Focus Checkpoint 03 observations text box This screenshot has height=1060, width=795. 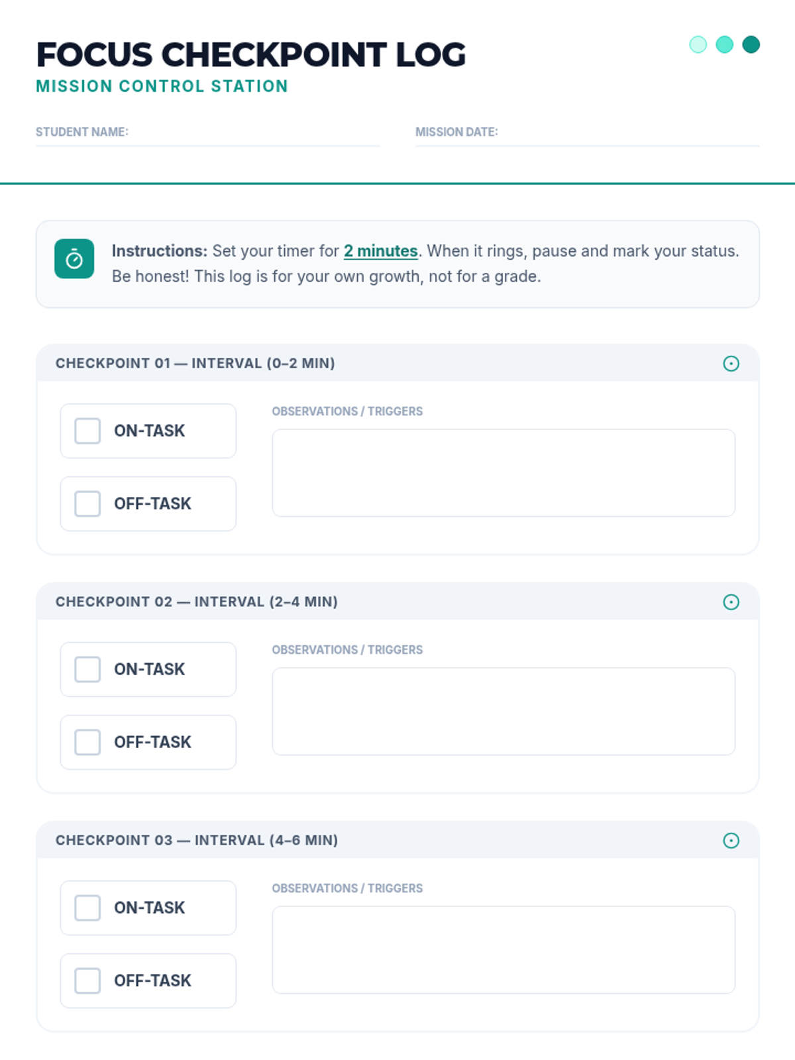pyautogui.click(x=503, y=949)
